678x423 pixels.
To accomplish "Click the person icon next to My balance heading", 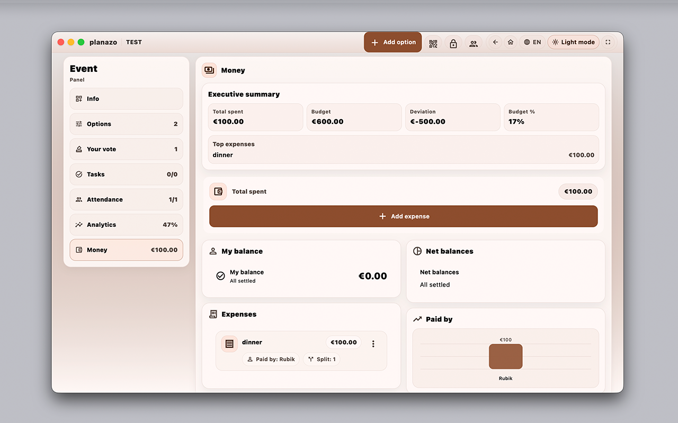I will click(x=213, y=251).
